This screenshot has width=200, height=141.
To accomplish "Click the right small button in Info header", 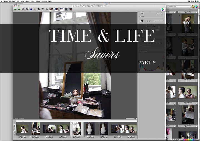I will click(x=162, y=13).
